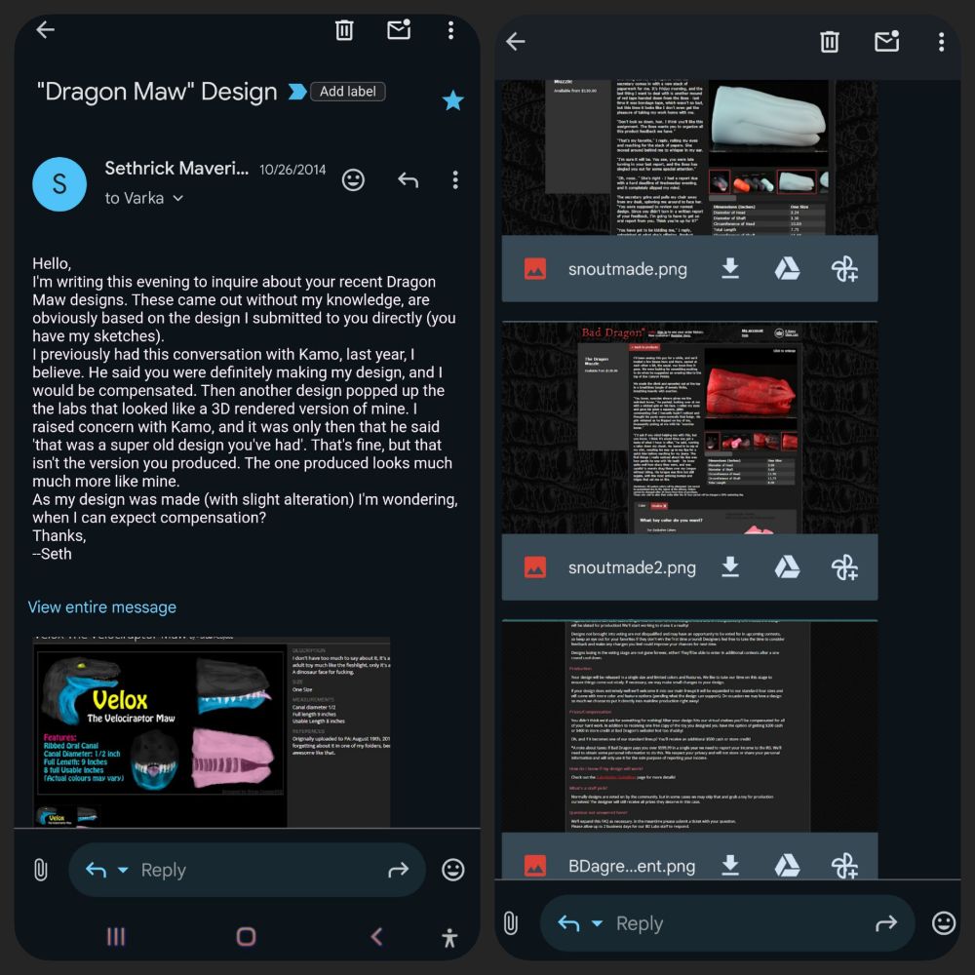Save snoutmade2.png to Drive
This screenshot has width=975, height=975.
[x=787, y=567]
